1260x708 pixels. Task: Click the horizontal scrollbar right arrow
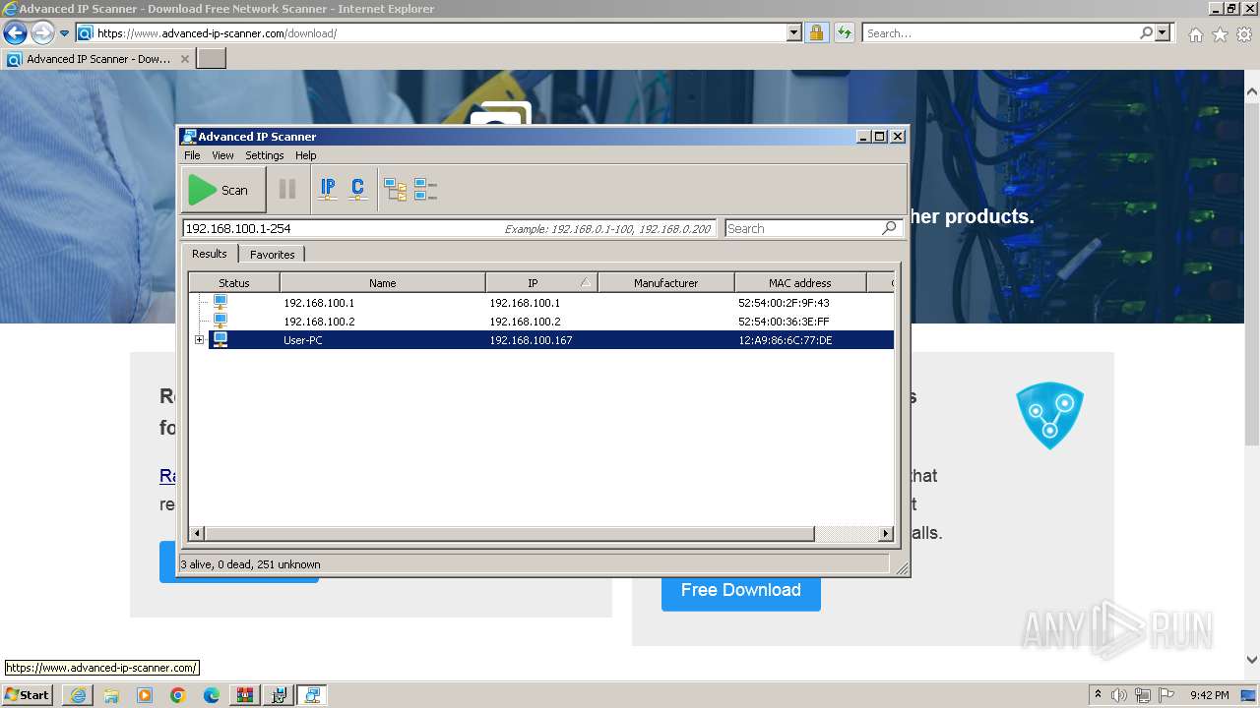click(886, 534)
